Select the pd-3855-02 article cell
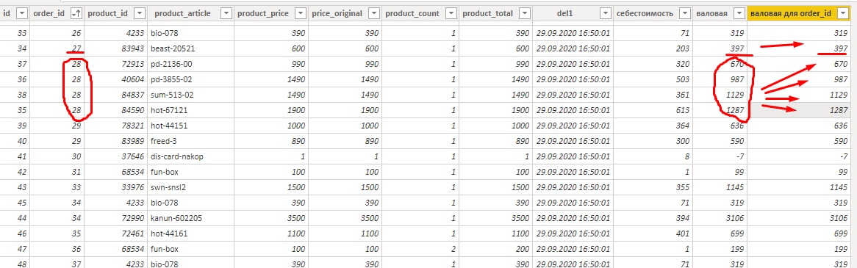Image resolution: width=857 pixels, height=268 pixels. 191,79
